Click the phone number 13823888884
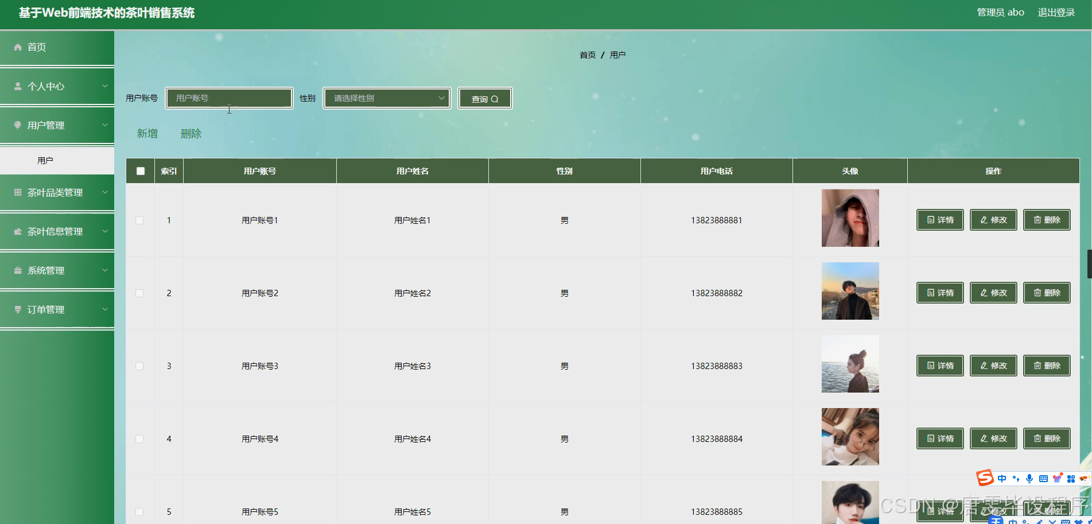 click(716, 439)
